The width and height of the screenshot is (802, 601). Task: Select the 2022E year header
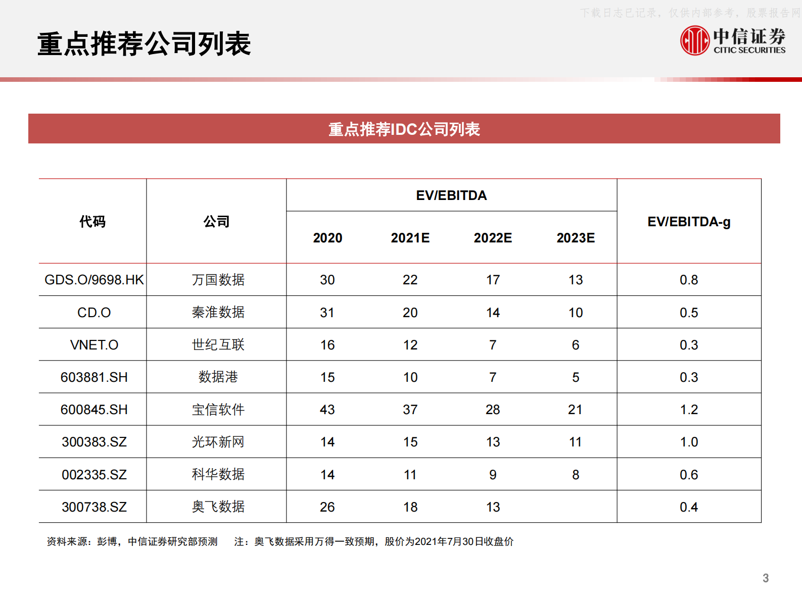493,238
